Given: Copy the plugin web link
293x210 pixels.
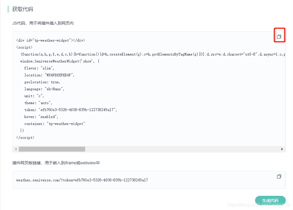Looking at the screenshot, I should (279, 176).
